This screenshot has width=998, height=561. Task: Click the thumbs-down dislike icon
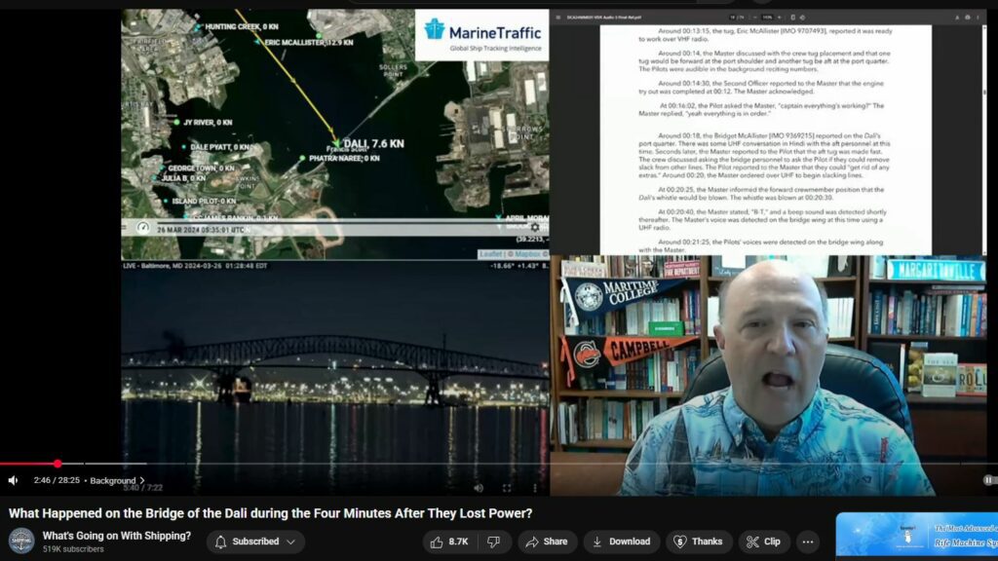(494, 542)
